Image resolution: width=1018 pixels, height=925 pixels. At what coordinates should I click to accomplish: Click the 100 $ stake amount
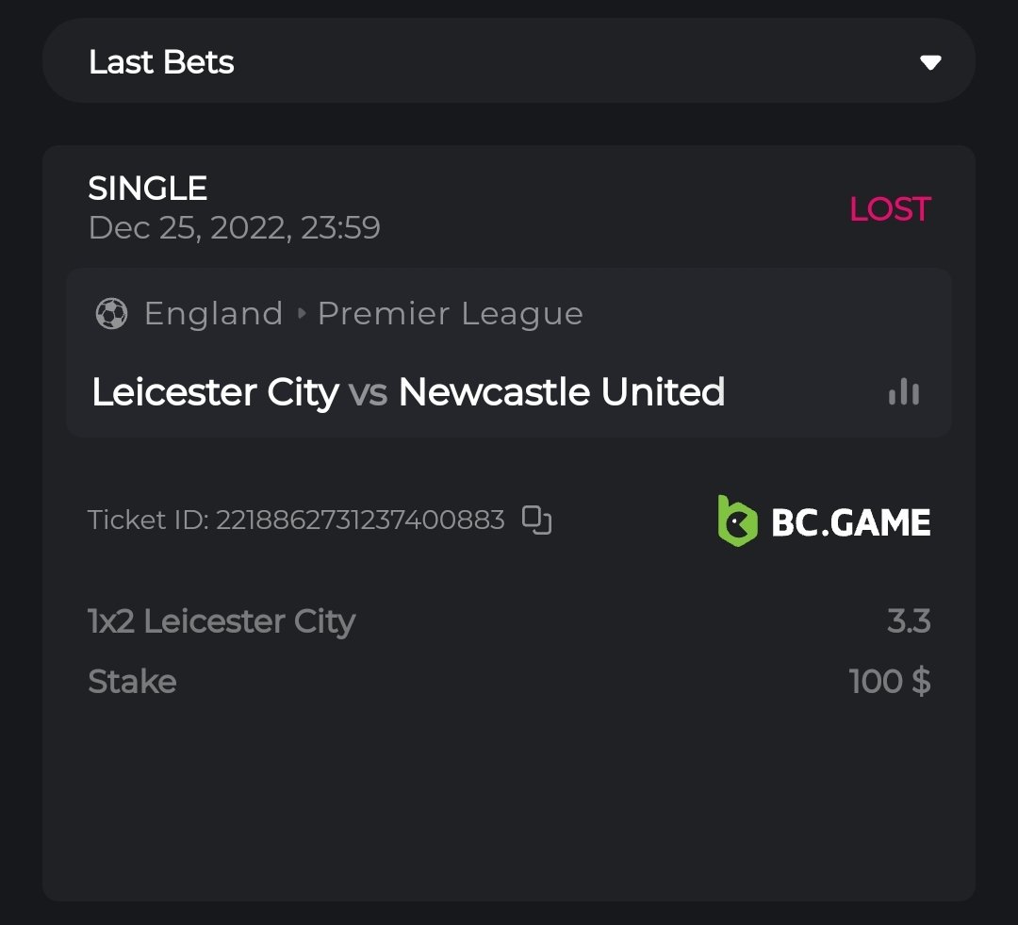pos(890,681)
